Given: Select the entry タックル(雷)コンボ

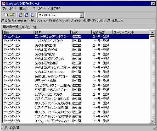Looking at the screenshot, I should pyautogui.click(x=76, y=45).
